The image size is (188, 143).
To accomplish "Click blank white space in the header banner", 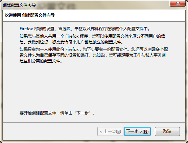I will (x=120, y=16).
